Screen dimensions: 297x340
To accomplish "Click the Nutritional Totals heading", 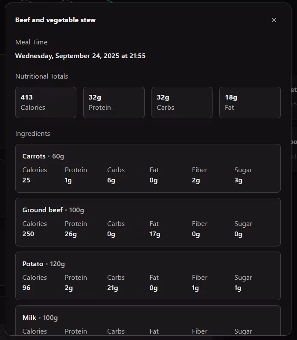I will 42,76.
